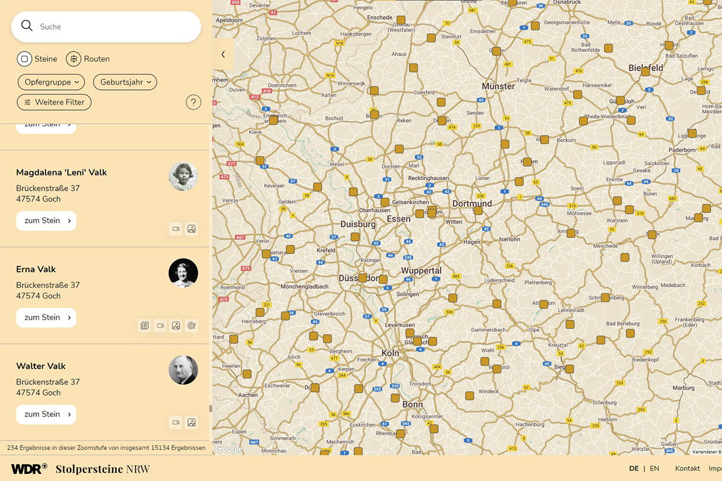Select the map marker below the Enschede label

(401, 20)
